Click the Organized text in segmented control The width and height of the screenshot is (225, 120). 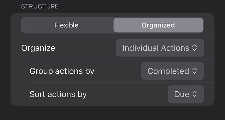coord(158,25)
